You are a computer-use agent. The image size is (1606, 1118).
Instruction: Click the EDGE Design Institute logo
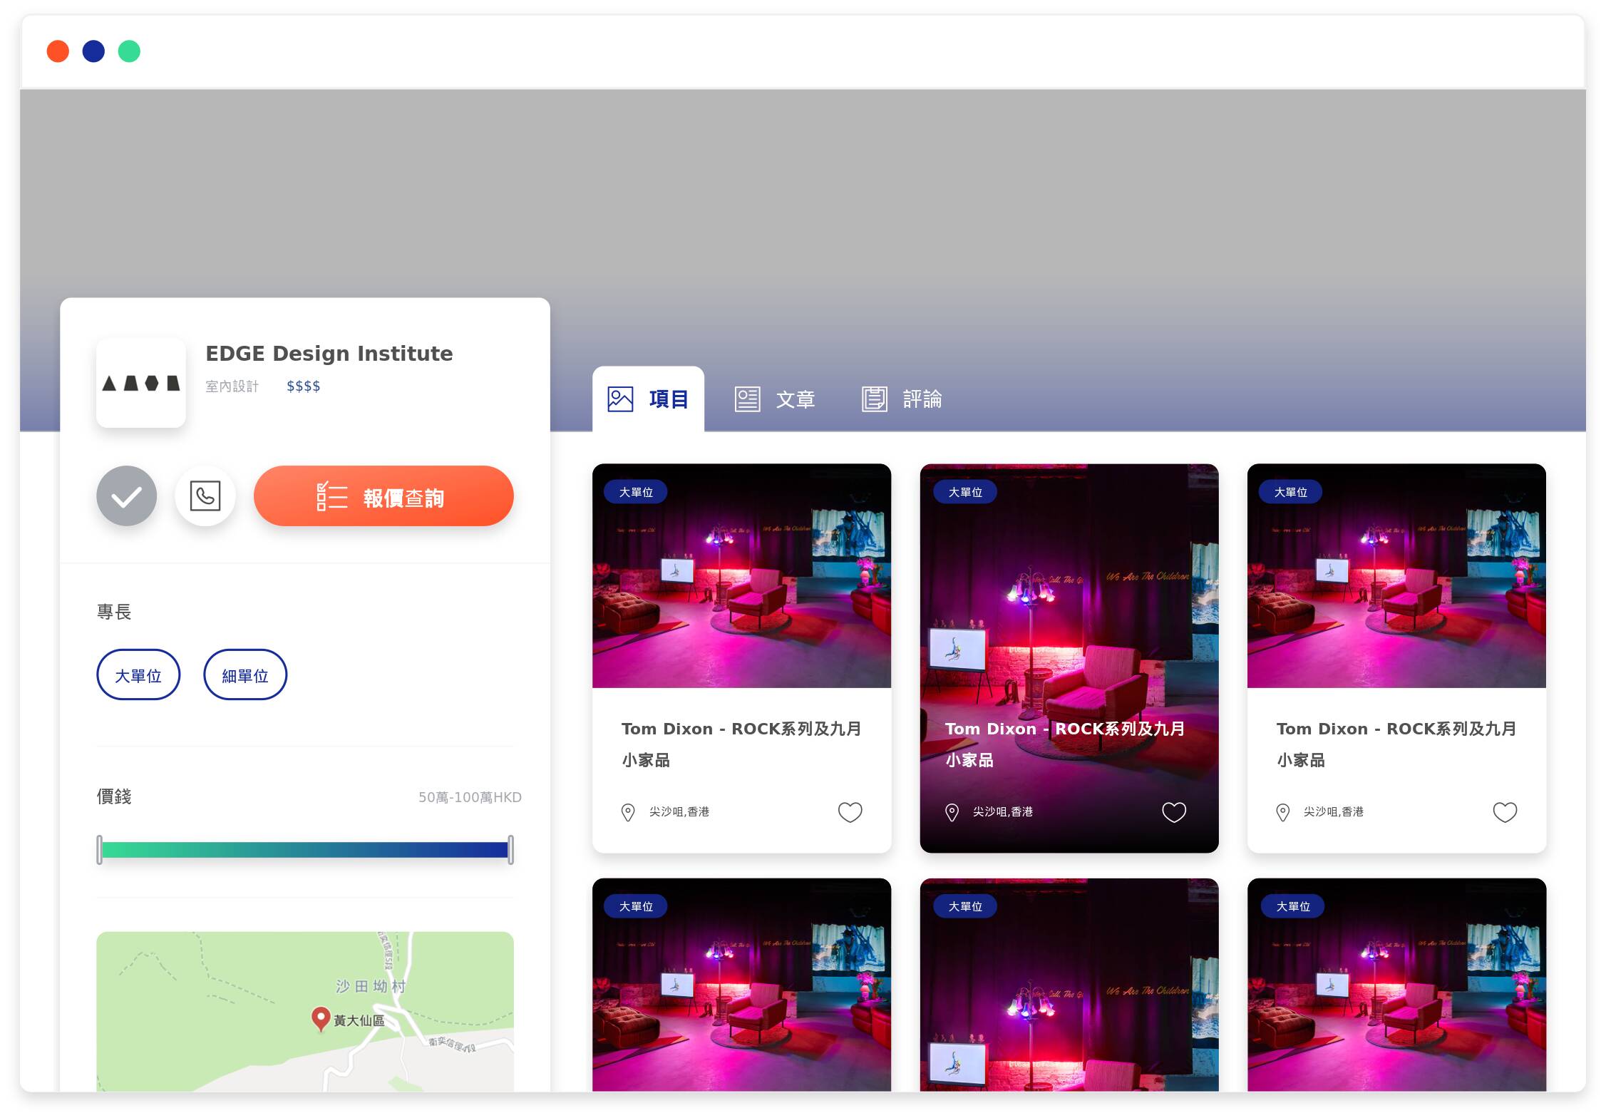tap(141, 383)
